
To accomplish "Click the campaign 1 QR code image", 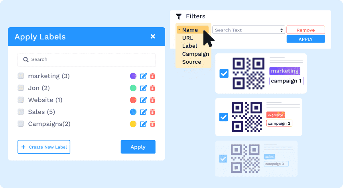I will pos(248,73).
